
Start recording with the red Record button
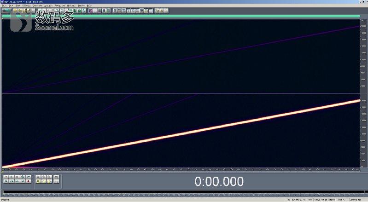[29, 181]
